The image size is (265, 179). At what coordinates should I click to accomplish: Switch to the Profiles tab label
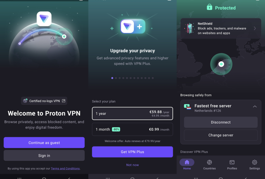point(232,168)
